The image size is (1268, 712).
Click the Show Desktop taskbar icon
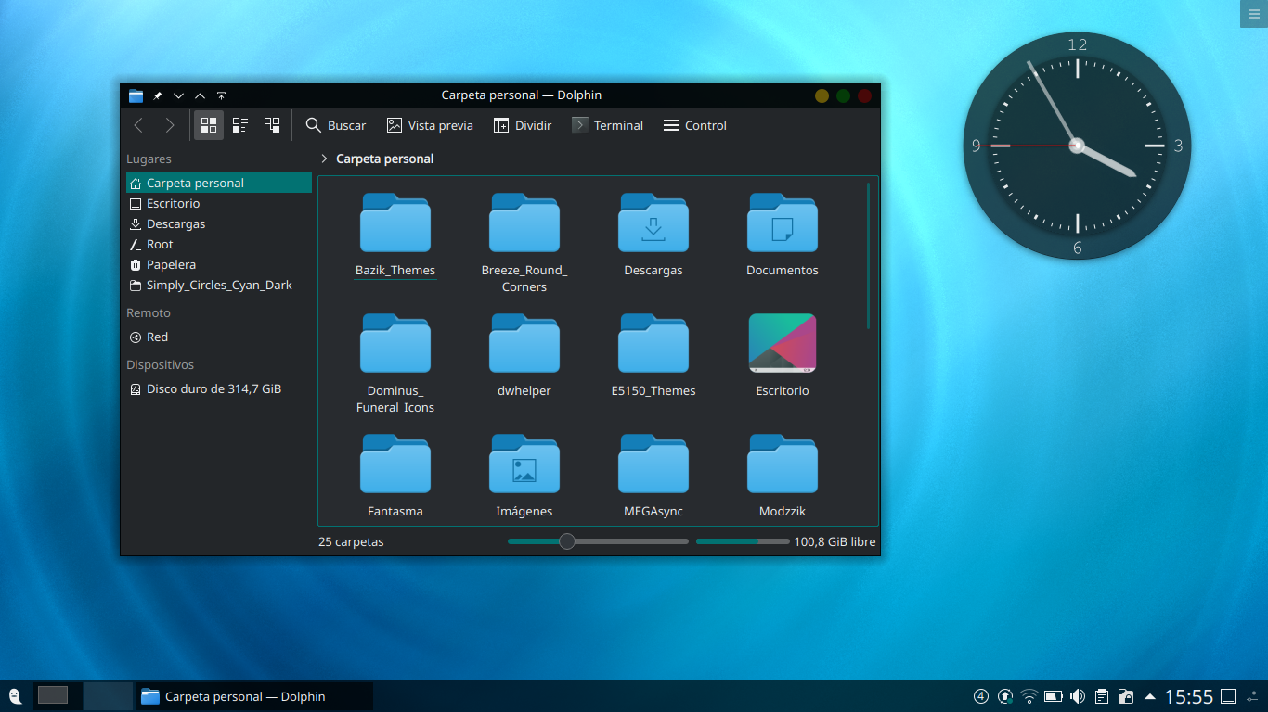(1228, 696)
